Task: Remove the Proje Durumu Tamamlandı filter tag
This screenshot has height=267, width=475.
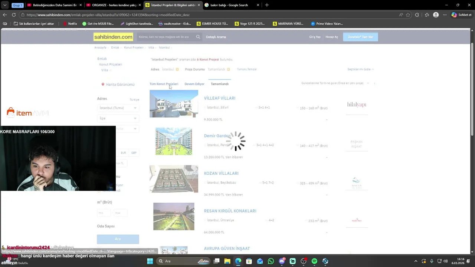Action: point(228,69)
